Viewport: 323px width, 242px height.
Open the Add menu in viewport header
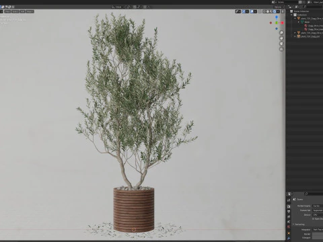tap(22, 11)
